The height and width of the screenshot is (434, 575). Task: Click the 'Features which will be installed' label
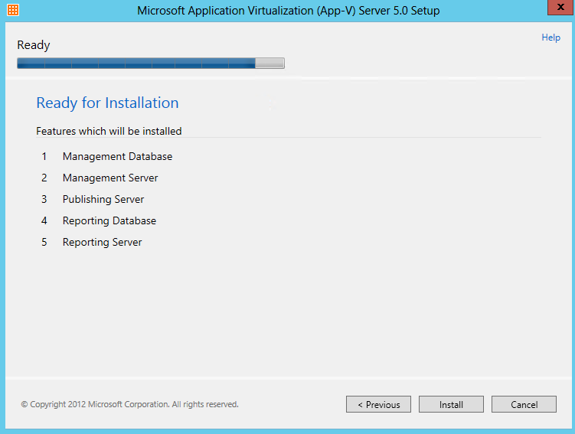[109, 131]
